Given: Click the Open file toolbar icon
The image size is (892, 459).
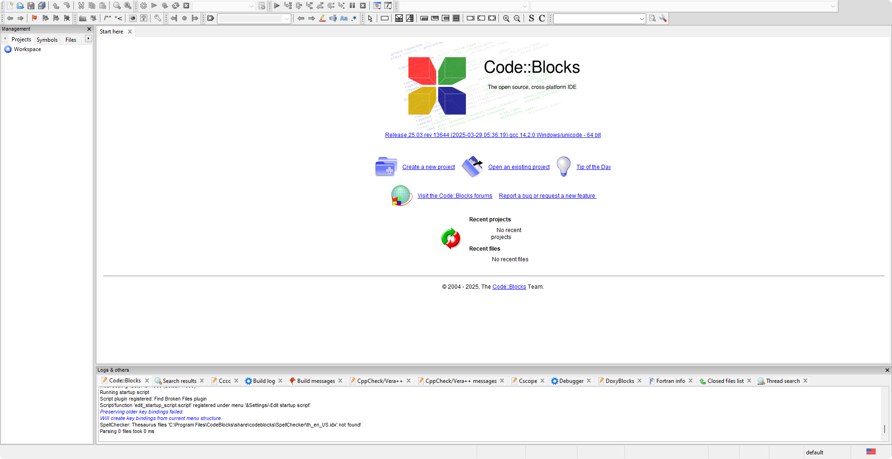Looking at the screenshot, I should pos(20,6).
